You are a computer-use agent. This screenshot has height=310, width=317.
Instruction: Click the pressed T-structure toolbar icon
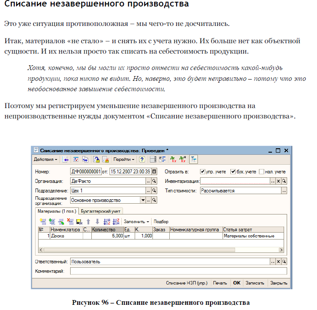194,160
